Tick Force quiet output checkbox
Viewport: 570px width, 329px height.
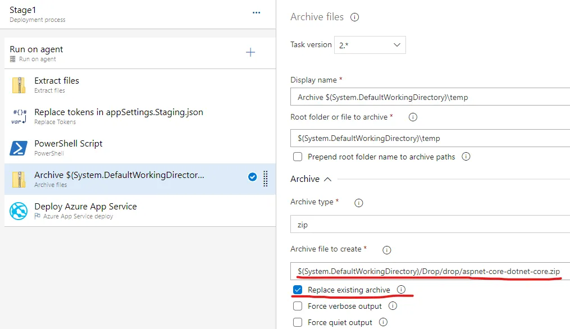click(x=298, y=323)
